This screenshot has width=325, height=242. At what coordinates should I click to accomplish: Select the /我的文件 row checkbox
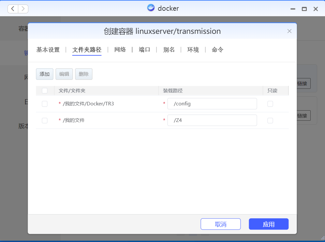(45, 120)
